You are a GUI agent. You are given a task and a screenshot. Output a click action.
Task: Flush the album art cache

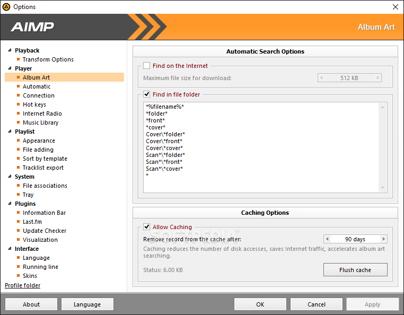pos(355,269)
